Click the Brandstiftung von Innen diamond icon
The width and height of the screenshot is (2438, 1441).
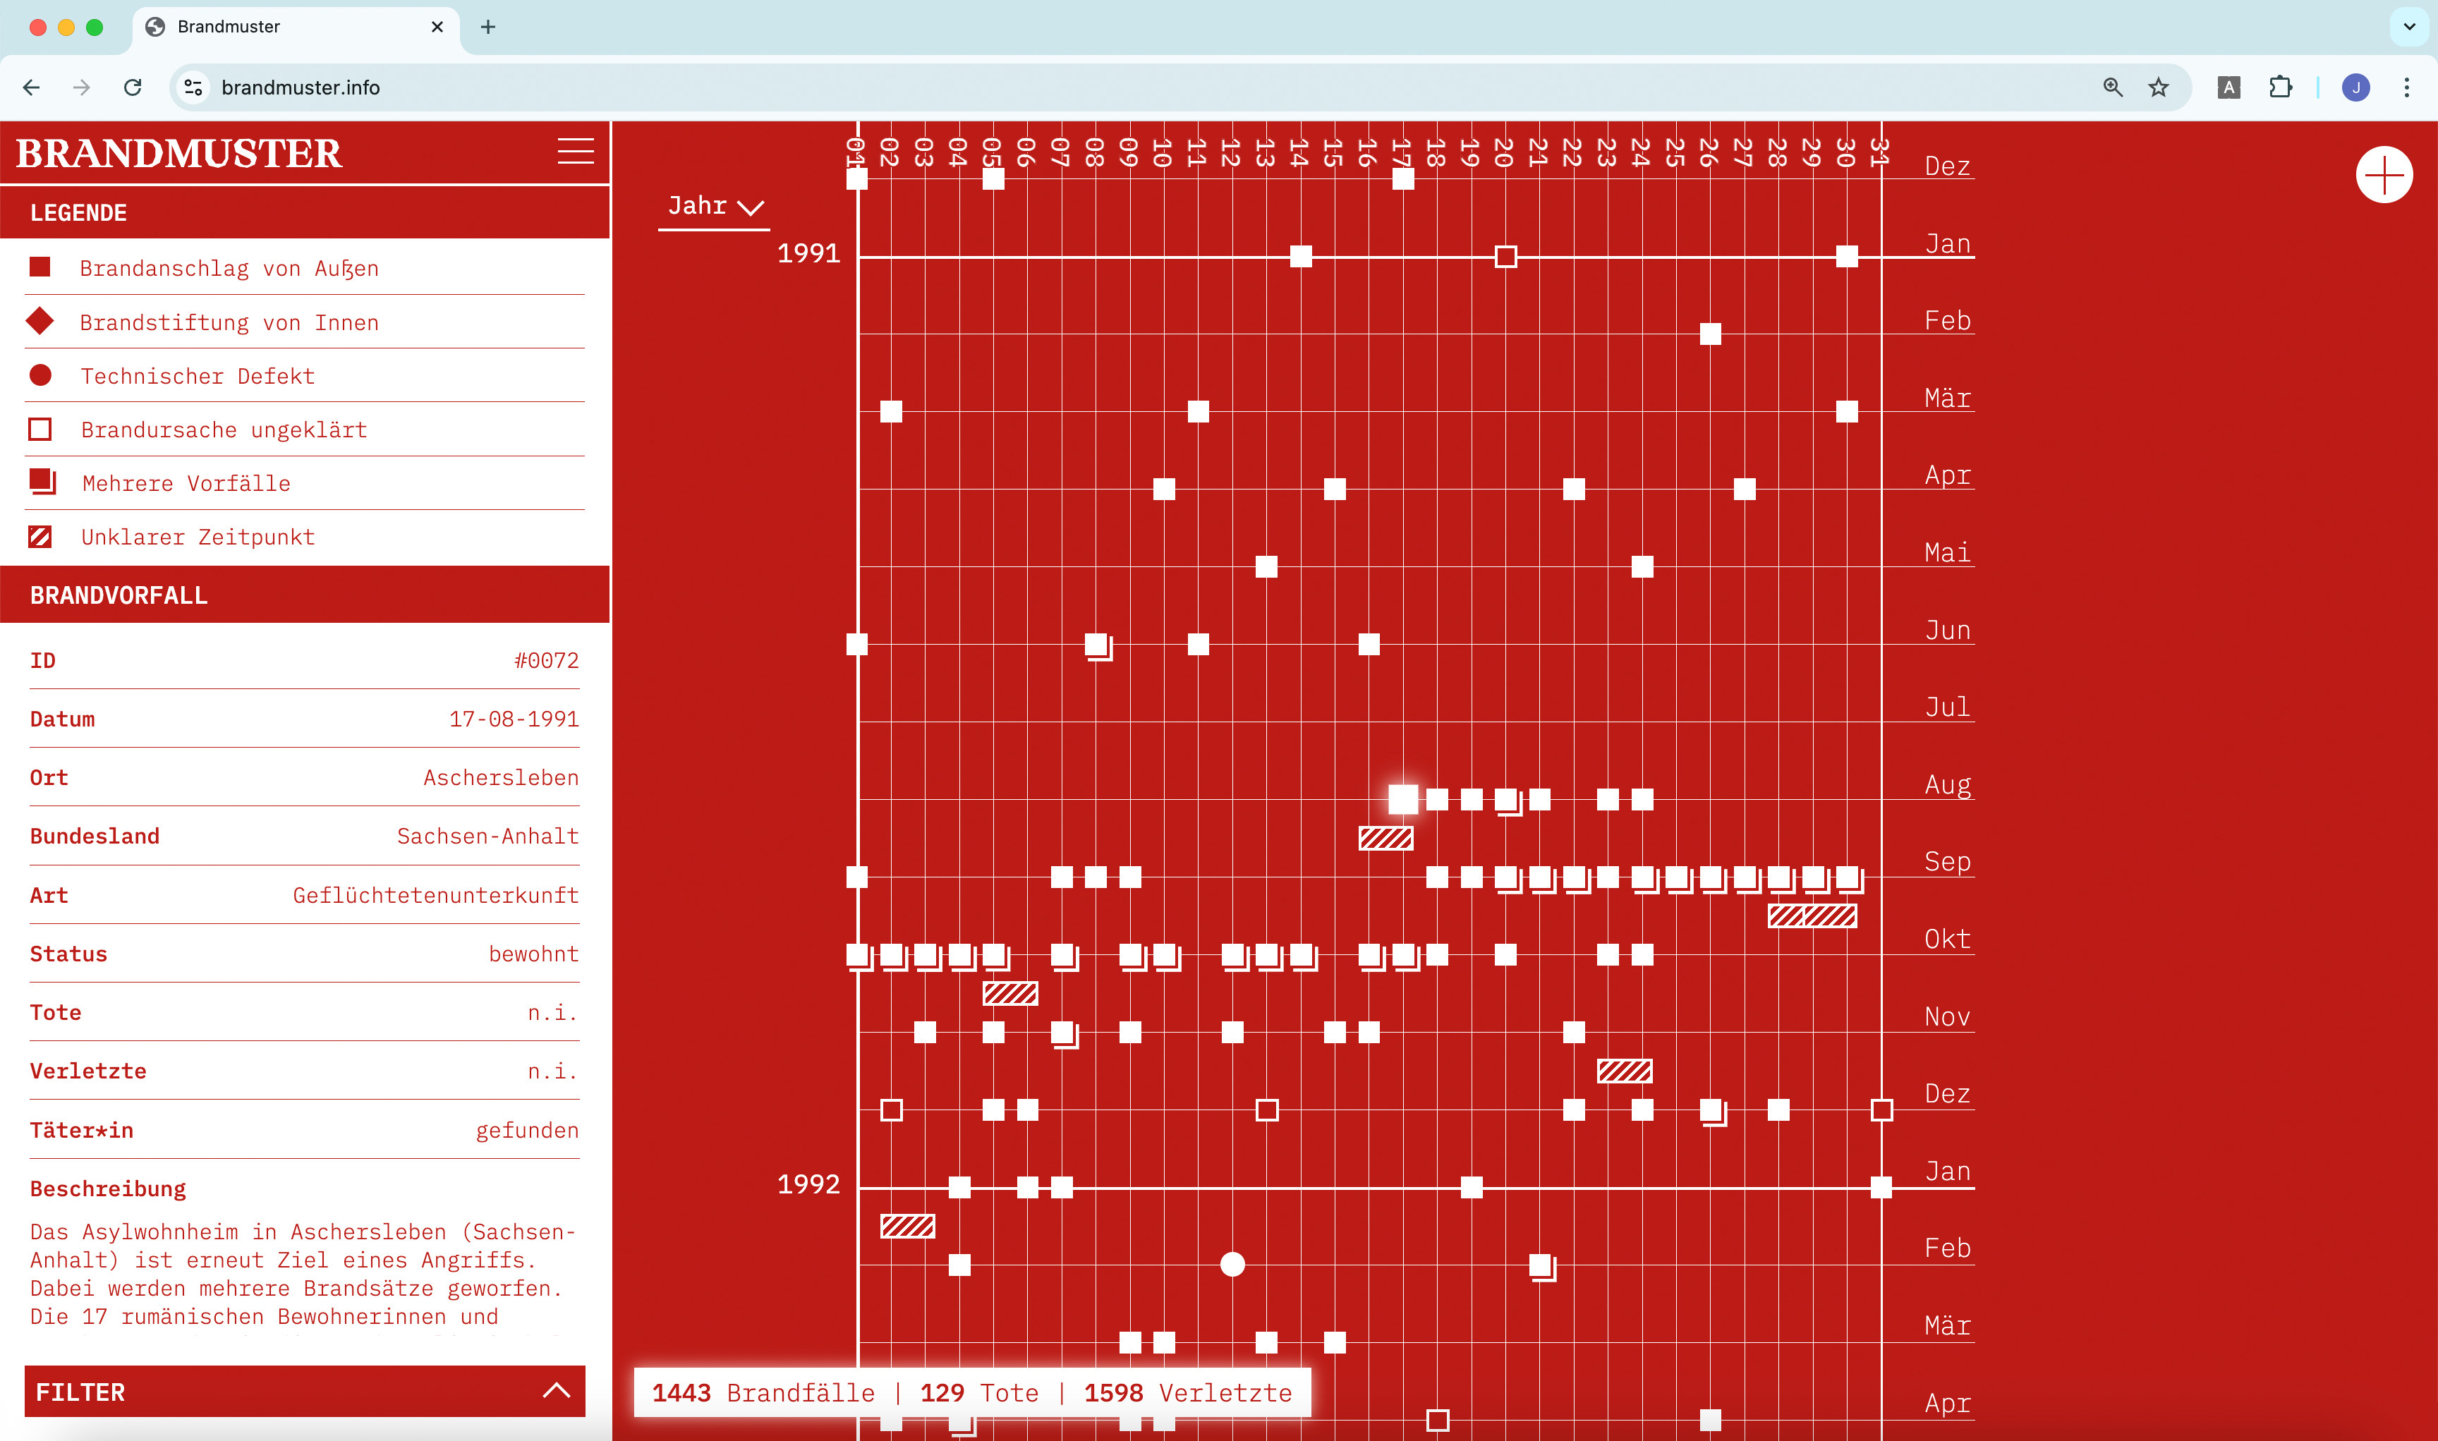tap(40, 322)
